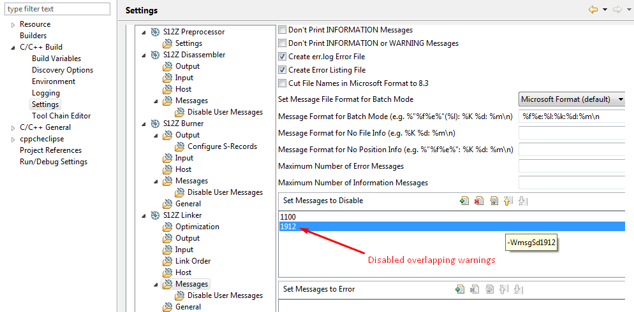Open Tool Chain Editor page
Image resolution: width=634 pixels, height=312 pixels.
61,116
